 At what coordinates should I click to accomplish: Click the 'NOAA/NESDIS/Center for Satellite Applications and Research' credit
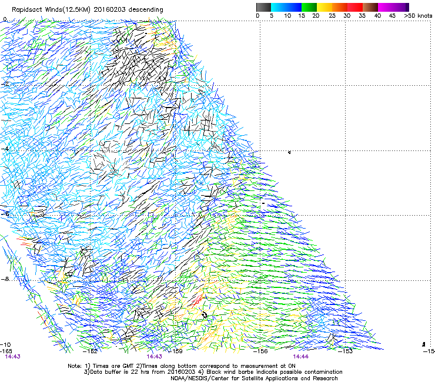click(254, 378)
